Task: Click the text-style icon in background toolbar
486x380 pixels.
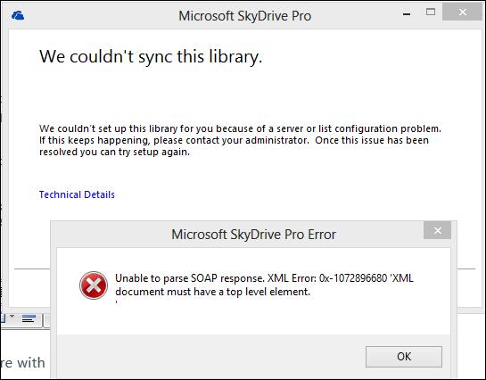Action: click(29, 319)
